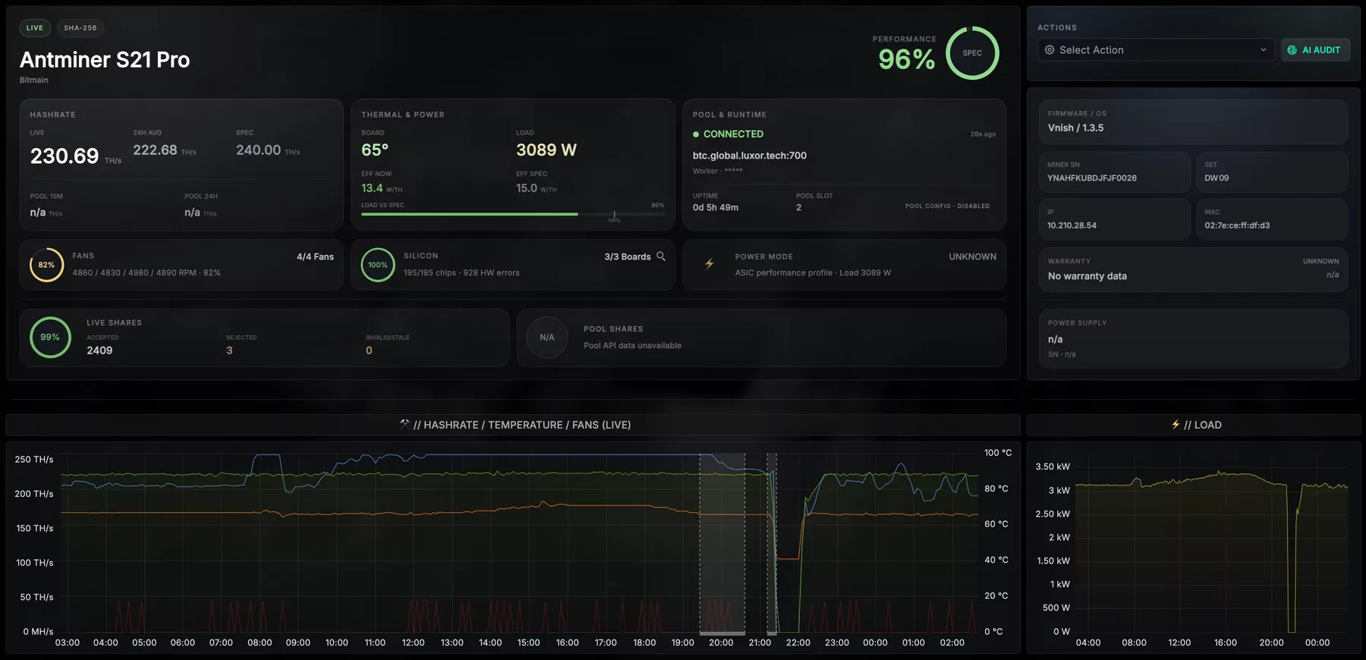Click the lightning icon in LOAD chart header
The image size is (1366, 660).
(x=1176, y=424)
